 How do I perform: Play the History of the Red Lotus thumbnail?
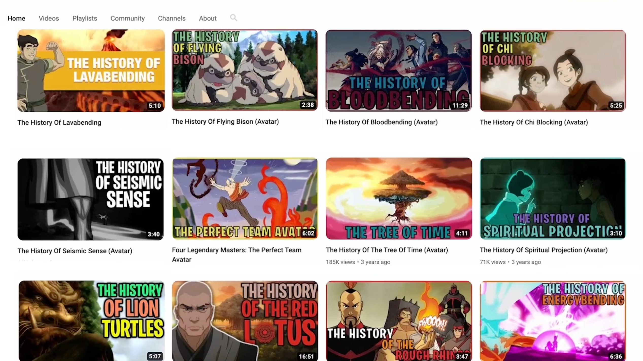[245, 321]
